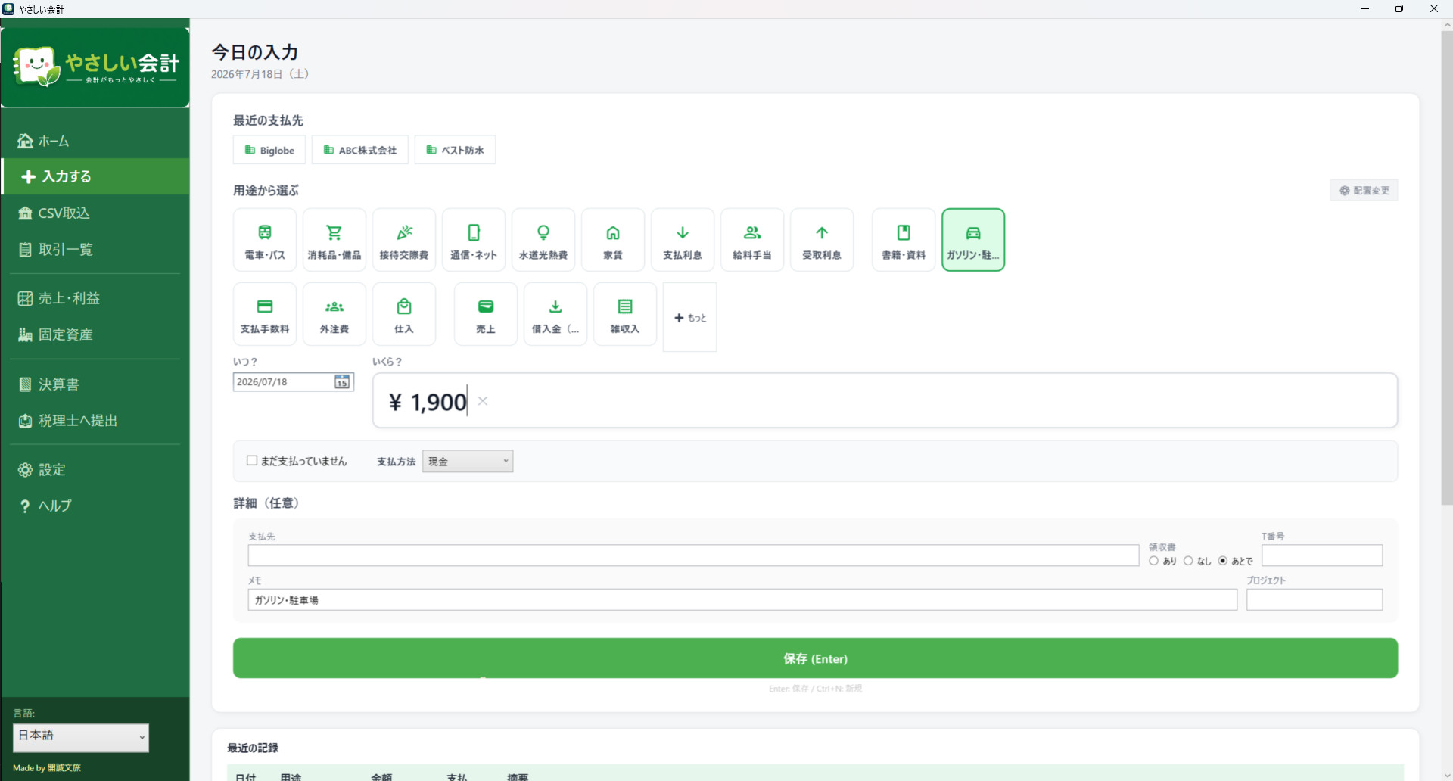The height and width of the screenshot is (781, 1453).
Task: Show more categories with もっと
Action: click(690, 318)
